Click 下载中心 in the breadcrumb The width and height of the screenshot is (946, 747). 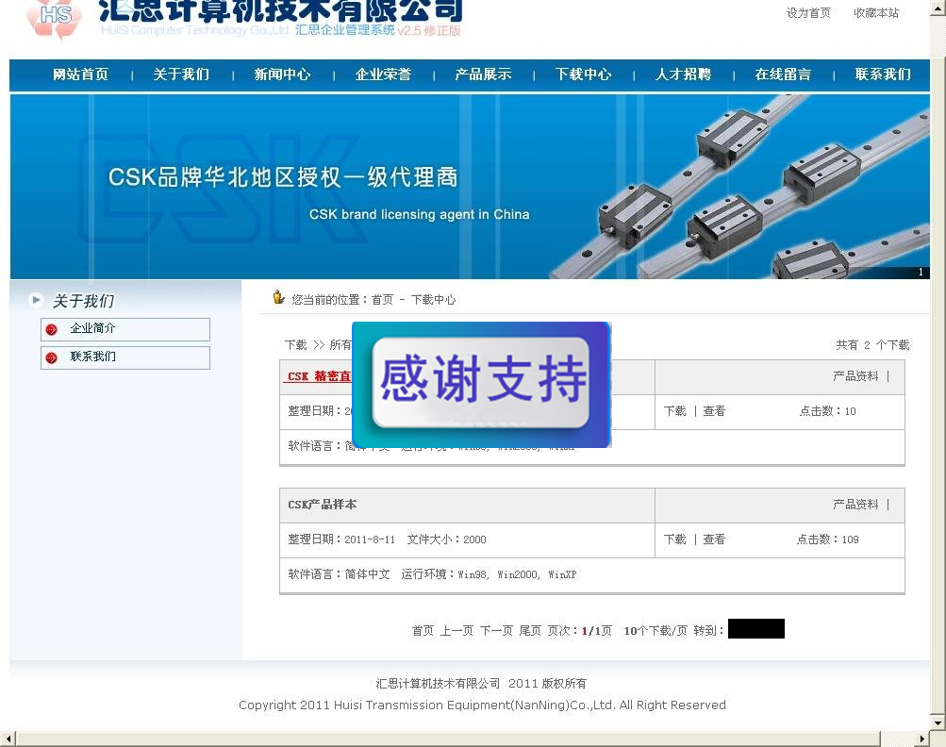(x=433, y=300)
